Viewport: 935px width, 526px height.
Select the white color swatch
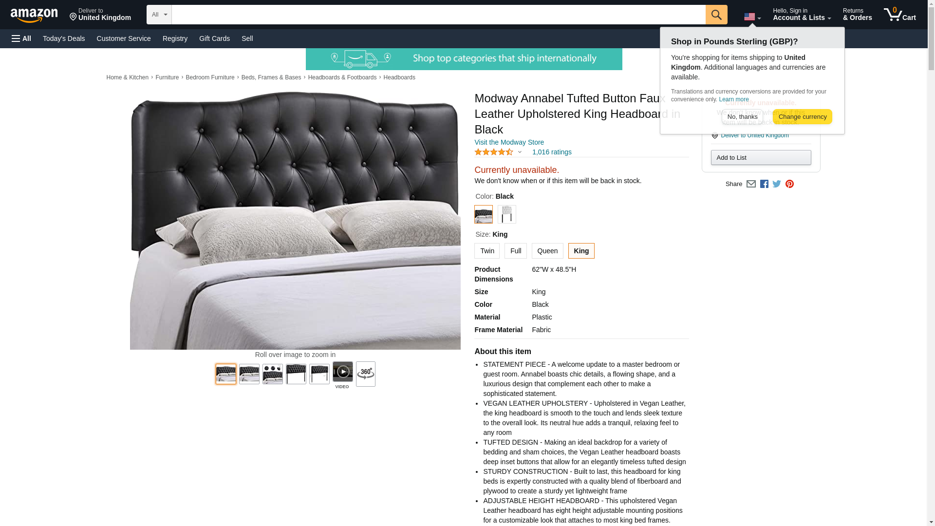[x=506, y=214]
